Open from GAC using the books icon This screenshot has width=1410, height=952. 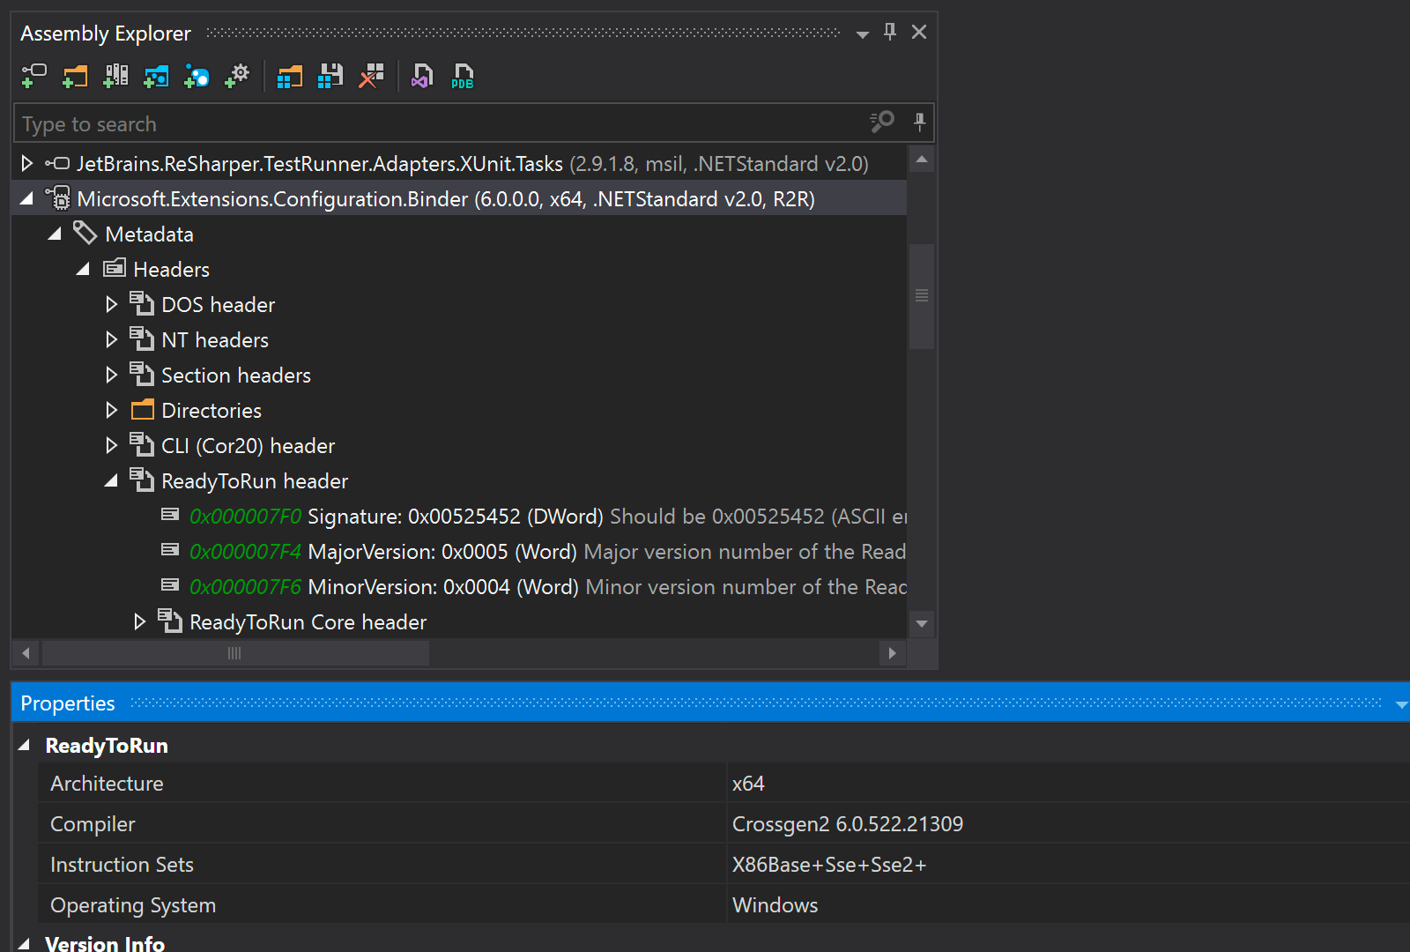(x=115, y=77)
